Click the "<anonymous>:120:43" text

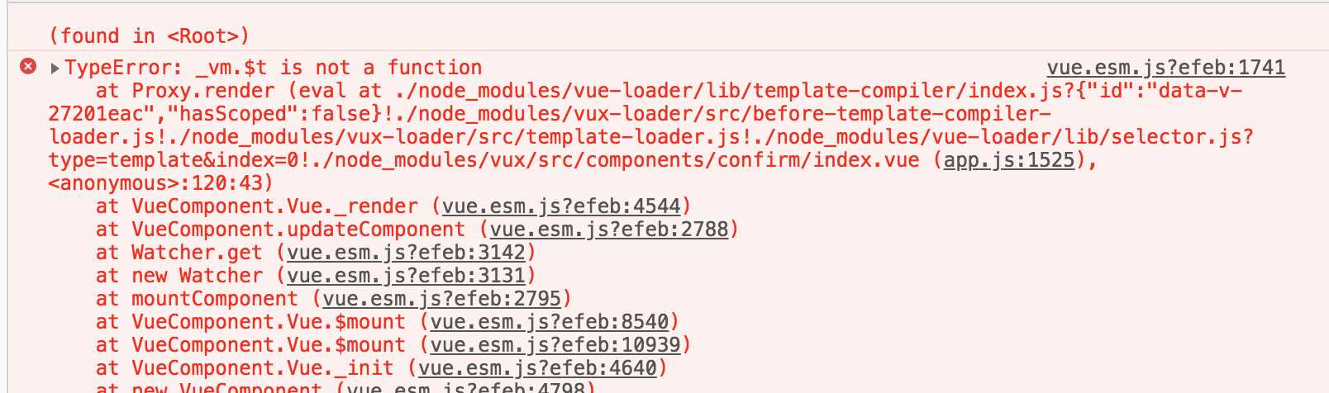click(160, 183)
